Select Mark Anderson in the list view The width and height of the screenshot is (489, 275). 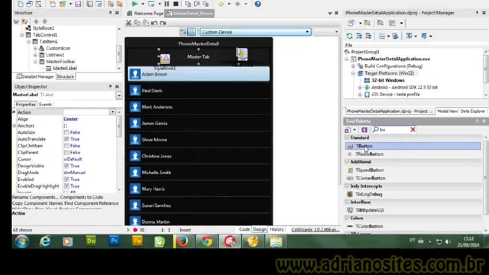pos(198,107)
